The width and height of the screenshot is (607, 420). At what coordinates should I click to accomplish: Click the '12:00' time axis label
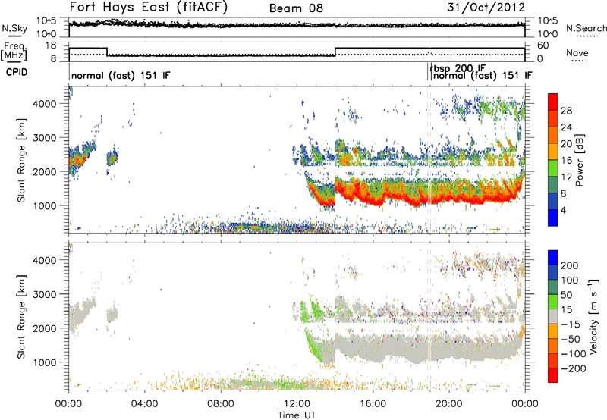click(297, 404)
